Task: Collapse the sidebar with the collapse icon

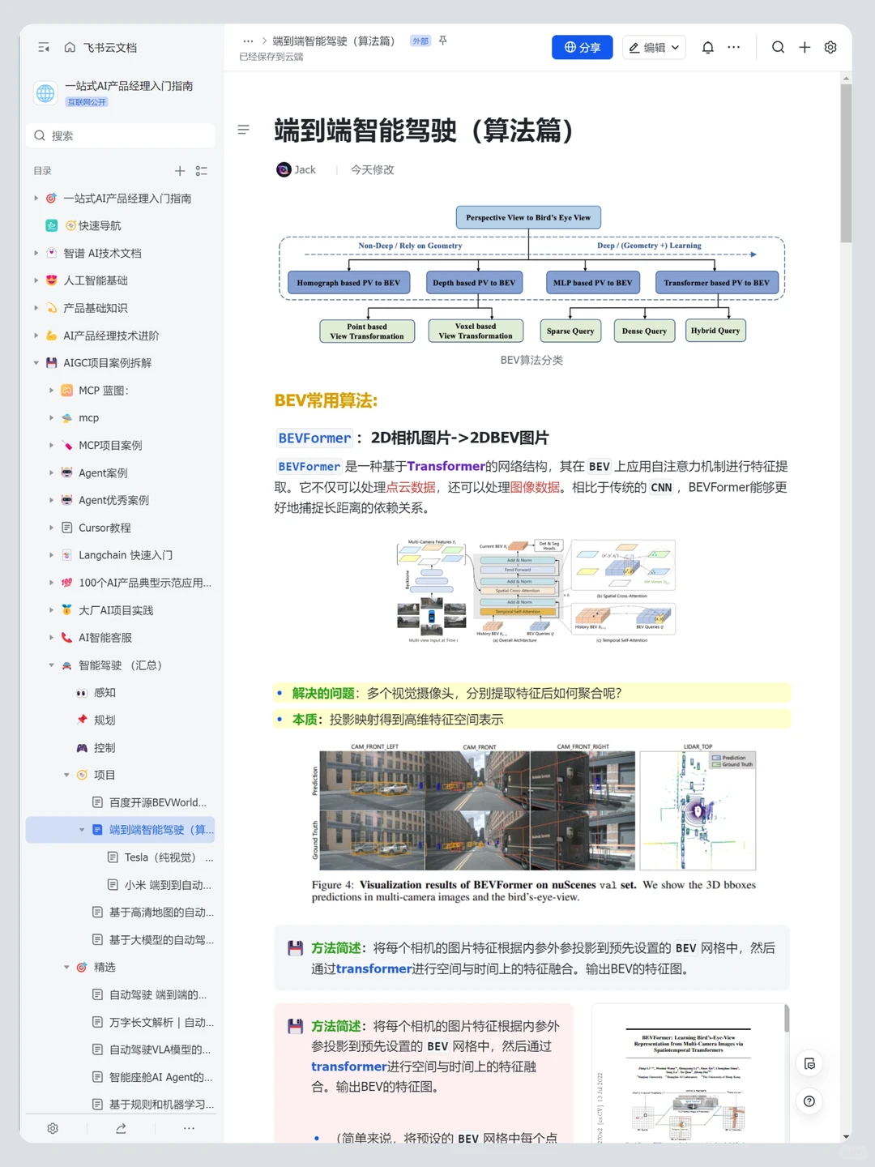Action: tap(44, 47)
